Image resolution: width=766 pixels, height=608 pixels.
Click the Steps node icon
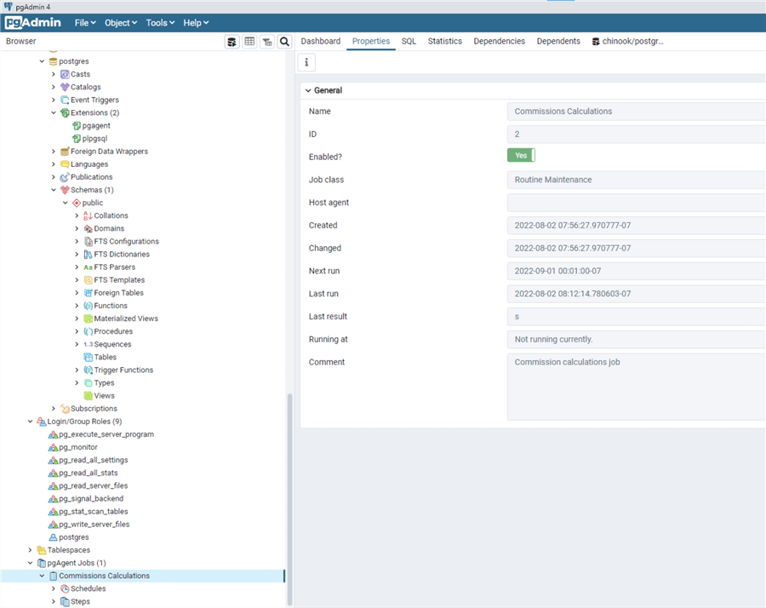pos(65,602)
